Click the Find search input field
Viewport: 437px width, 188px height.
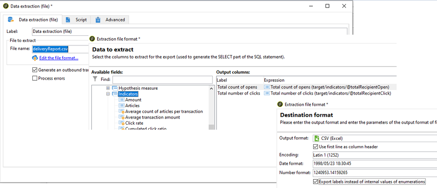click(x=162, y=80)
